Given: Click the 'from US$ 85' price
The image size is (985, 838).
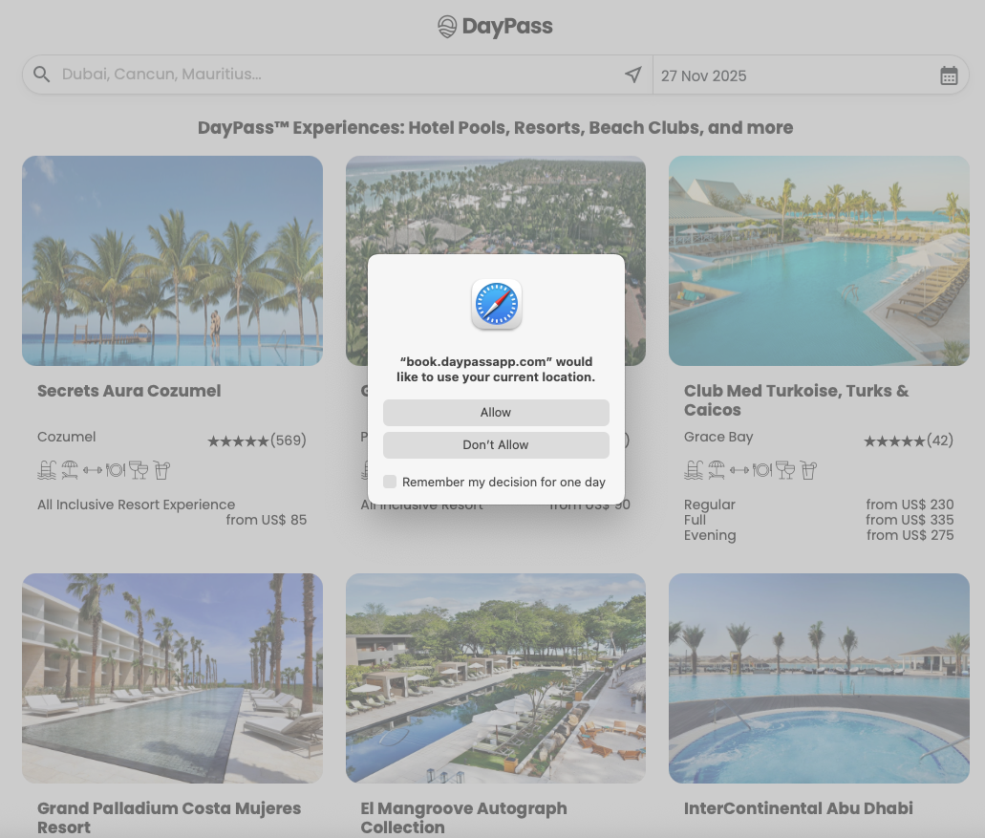Looking at the screenshot, I should (x=267, y=520).
